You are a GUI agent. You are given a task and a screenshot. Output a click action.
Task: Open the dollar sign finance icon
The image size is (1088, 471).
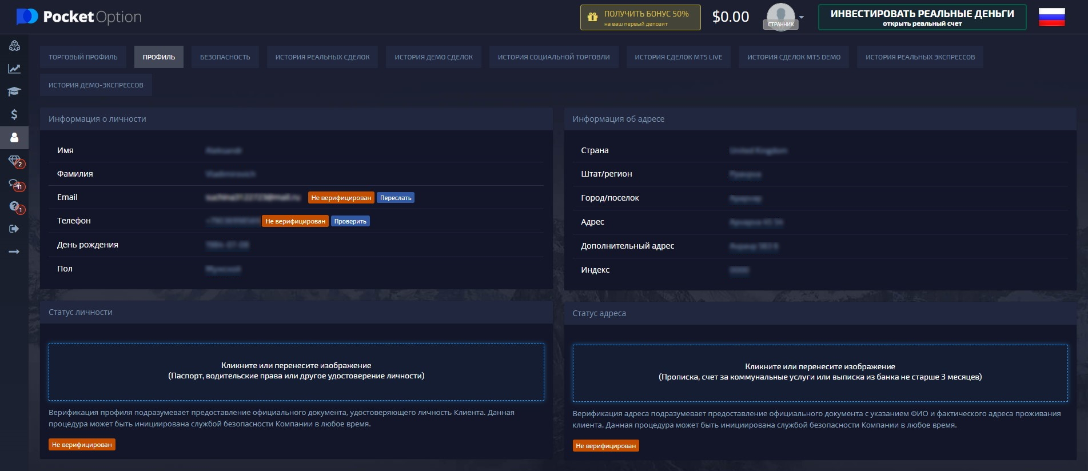14,114
